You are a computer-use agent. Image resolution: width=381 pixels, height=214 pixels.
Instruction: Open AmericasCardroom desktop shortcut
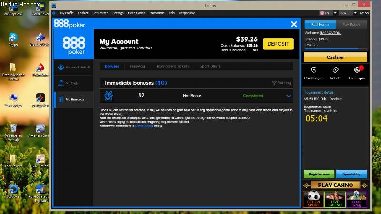[x=40, y=131]
